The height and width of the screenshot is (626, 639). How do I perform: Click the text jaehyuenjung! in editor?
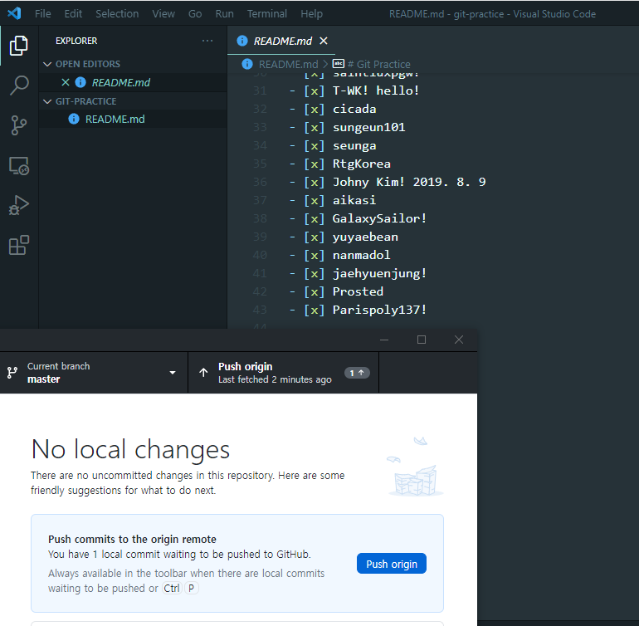(379, 273)
